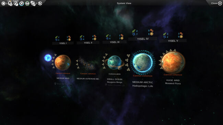Image resolution: width=223 pixels, height=125 pixels.
Task: Select the ringed ocean planet Yisel III
Action: [x=115, y=62]
